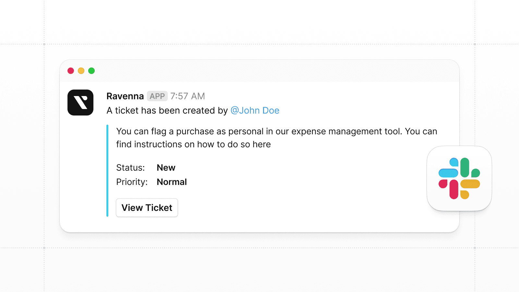
Task: Click the Status label
Action: click(x=130, y=168)
